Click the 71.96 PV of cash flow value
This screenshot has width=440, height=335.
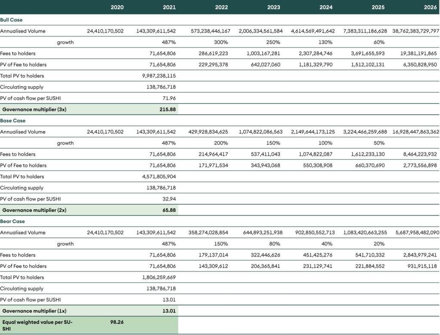169,98
